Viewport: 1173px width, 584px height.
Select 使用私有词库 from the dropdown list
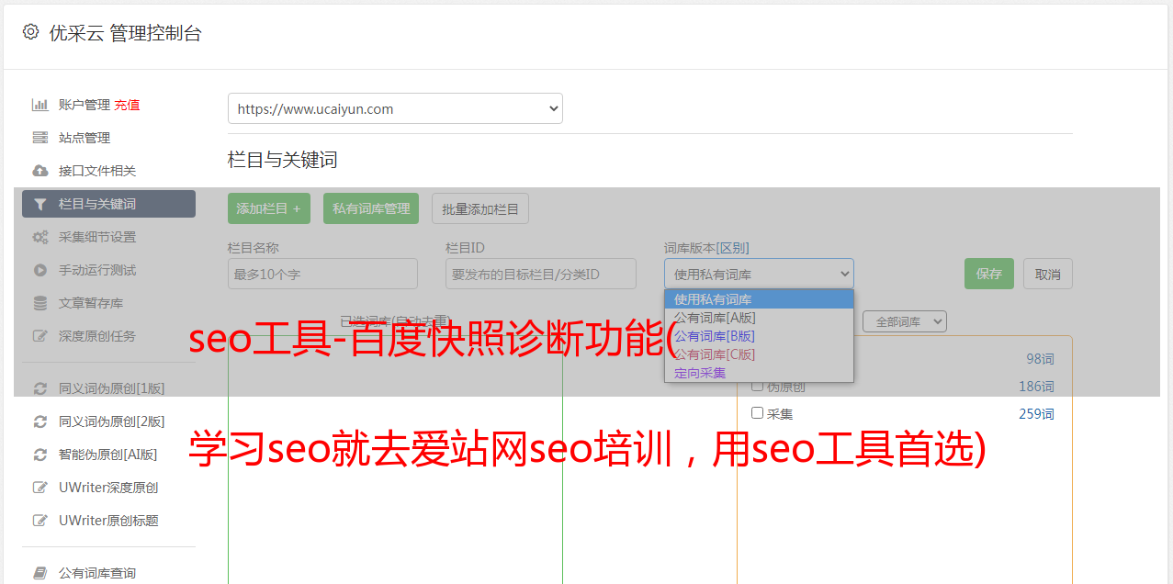click(x=759, y=299)
